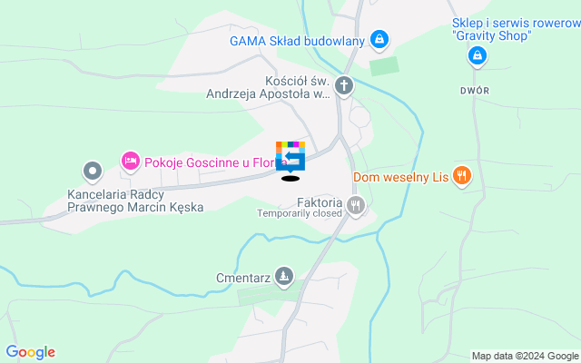This screenshot has width=581, height=363.
Task: Click the GAMA Skład budowlany shopping pin
Action: coord(379,40)
